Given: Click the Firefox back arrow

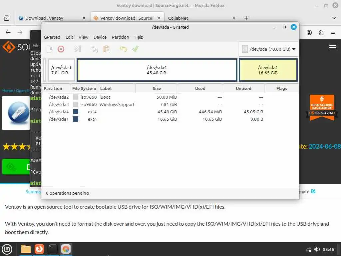Looking at the screenshot, I should point(8,32).
